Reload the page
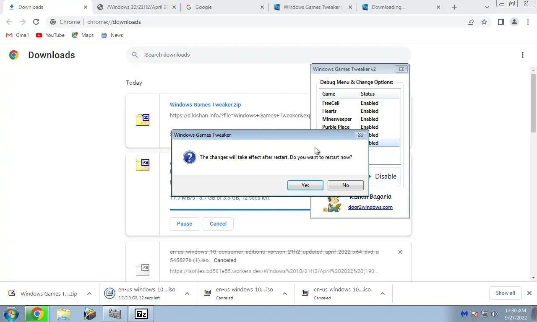 36,22
